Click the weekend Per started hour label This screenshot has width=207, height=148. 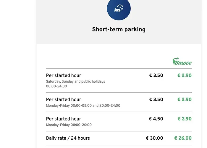tap(64, 75)
